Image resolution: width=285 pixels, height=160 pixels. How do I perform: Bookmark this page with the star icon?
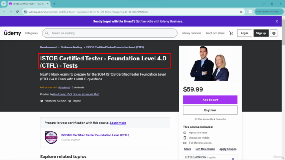point(241,12)
